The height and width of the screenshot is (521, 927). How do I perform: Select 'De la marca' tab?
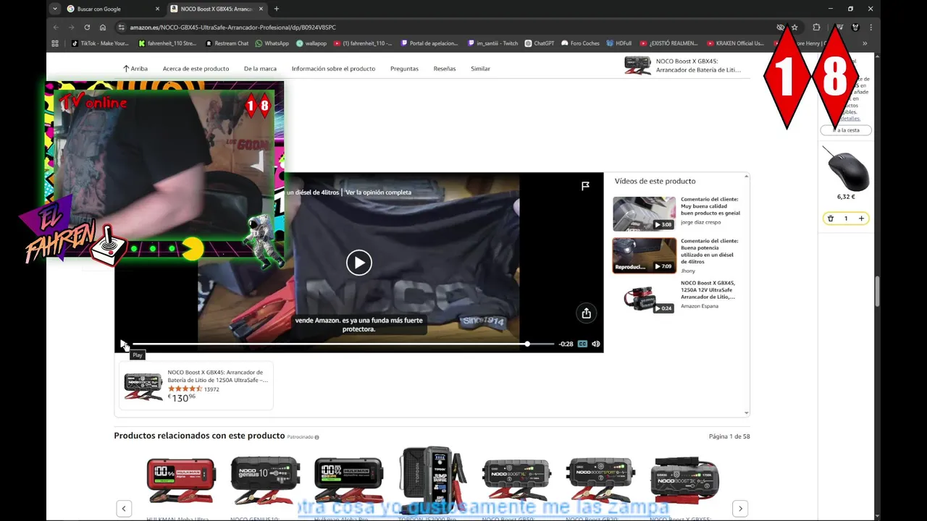(x=260, y=69)
